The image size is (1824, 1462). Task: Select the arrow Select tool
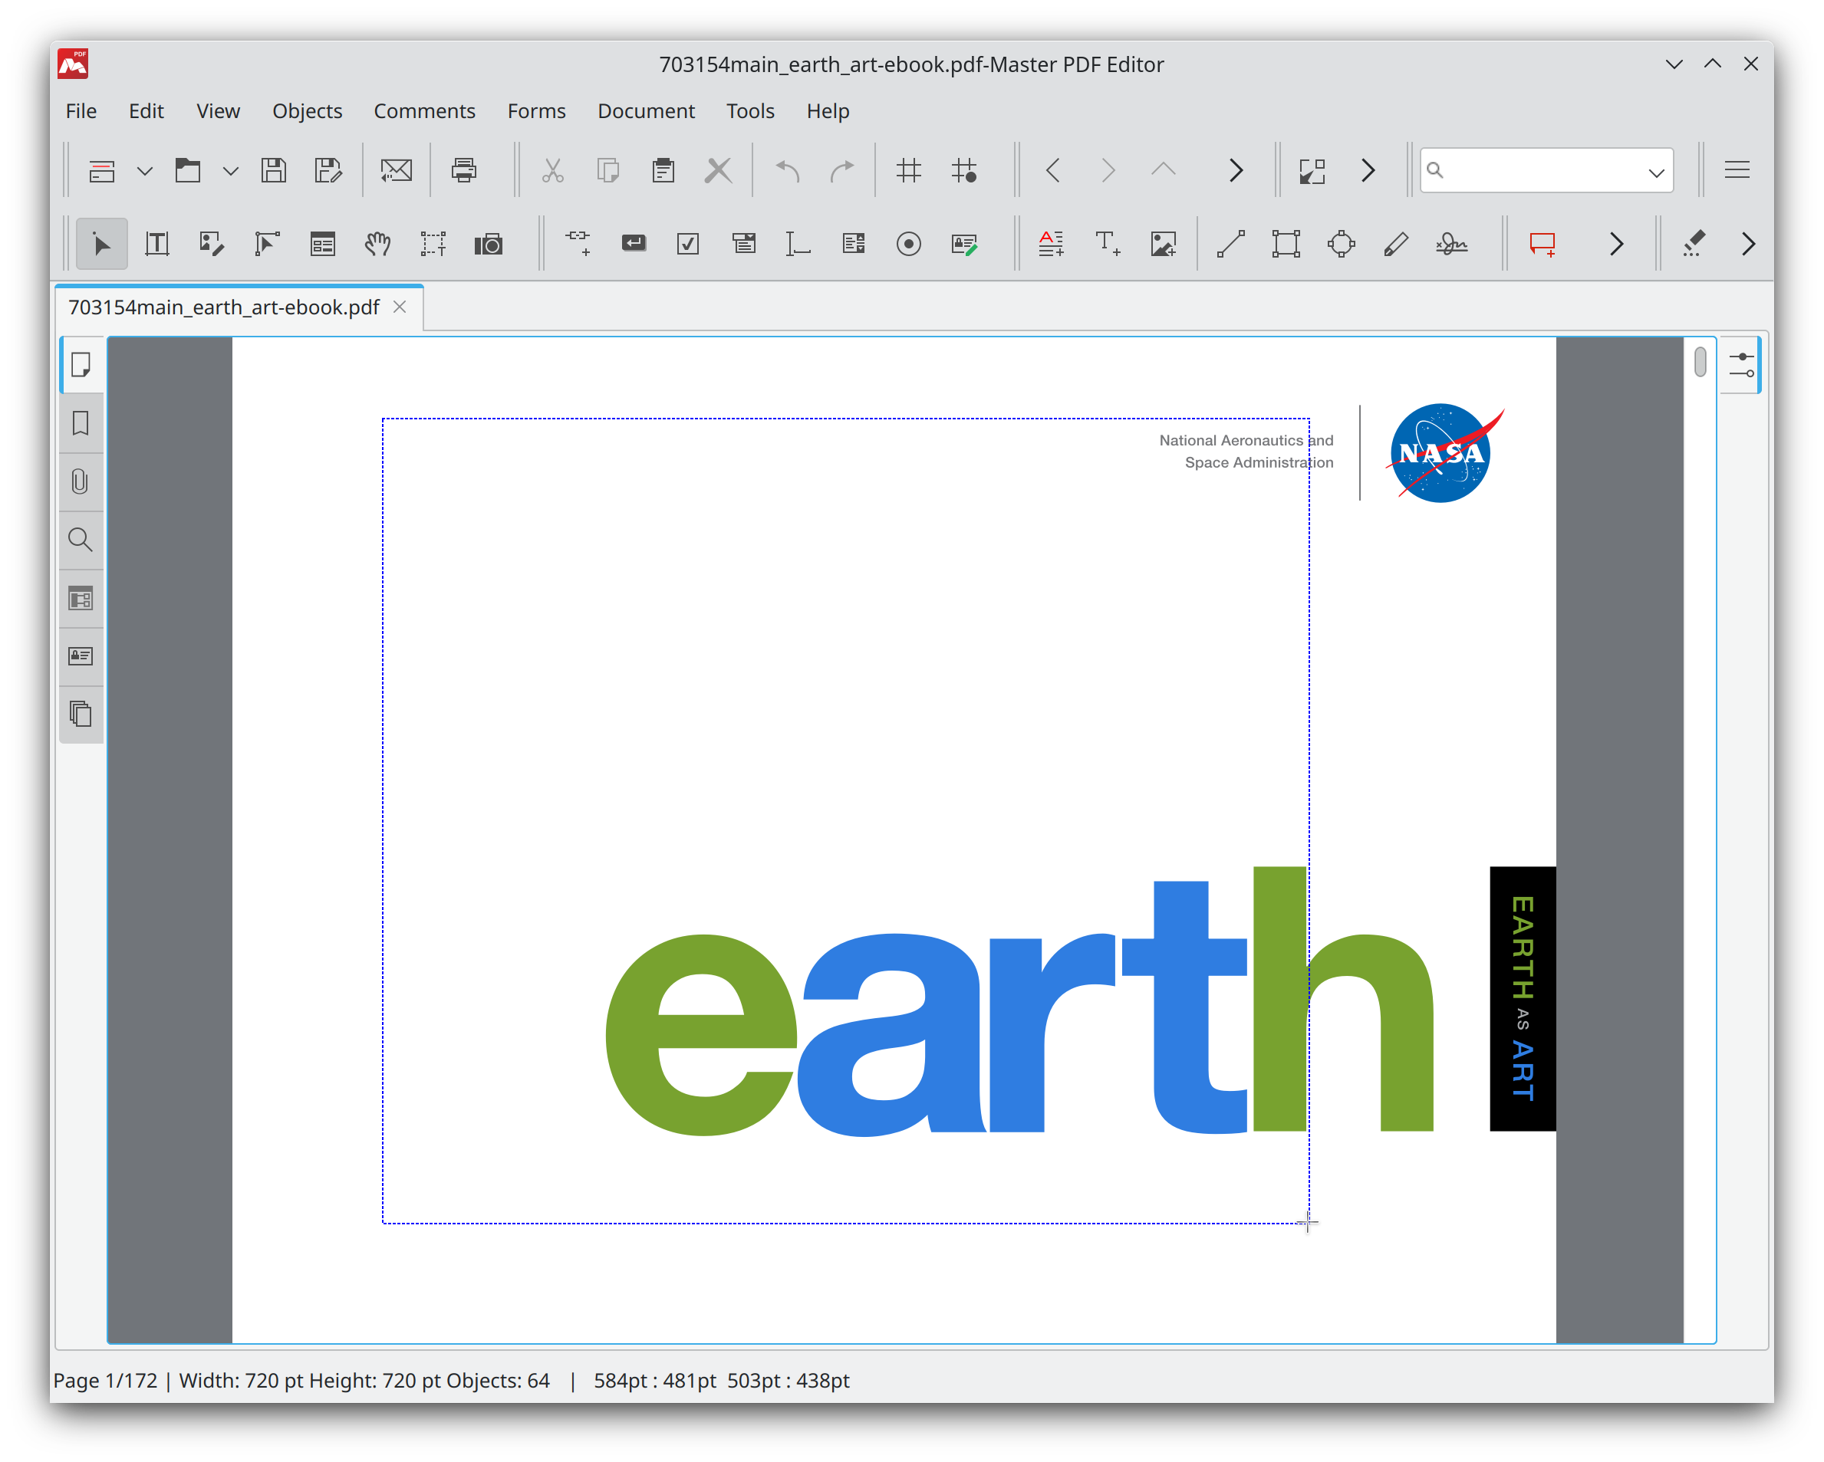click(101, 245)
